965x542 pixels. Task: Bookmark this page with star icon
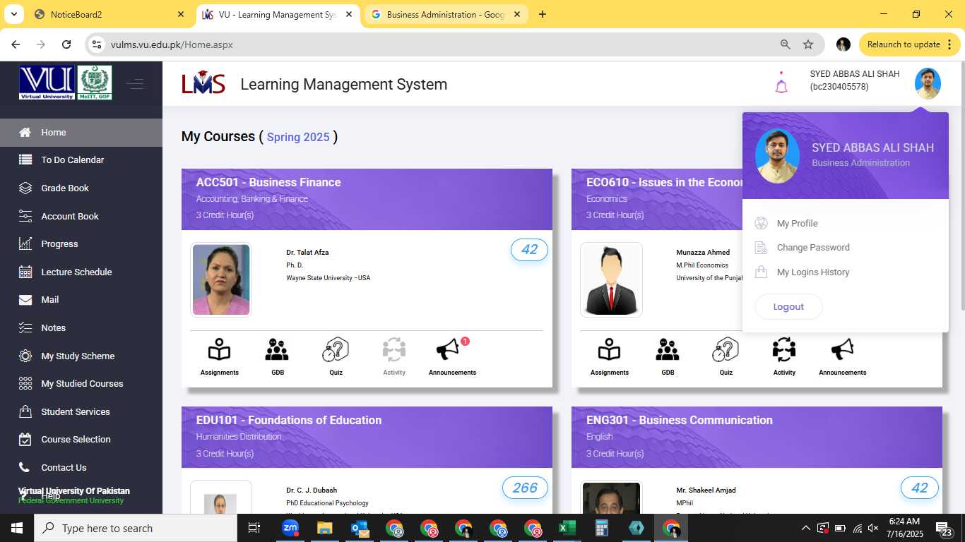[808, 44]
